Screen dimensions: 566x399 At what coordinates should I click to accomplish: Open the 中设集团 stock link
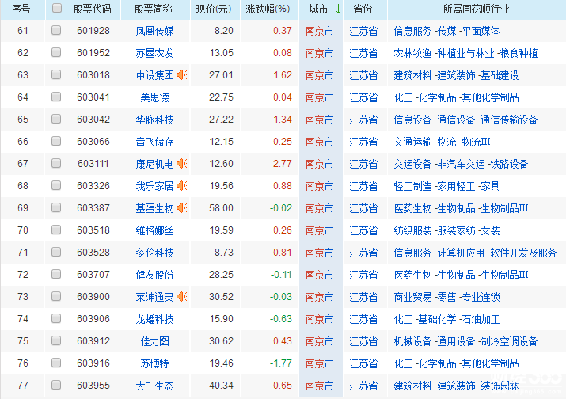[155, 75]
